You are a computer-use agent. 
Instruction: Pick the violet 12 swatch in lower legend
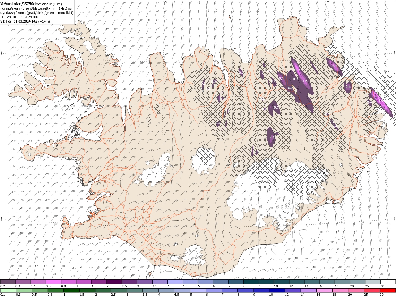[x=292, y=291]
